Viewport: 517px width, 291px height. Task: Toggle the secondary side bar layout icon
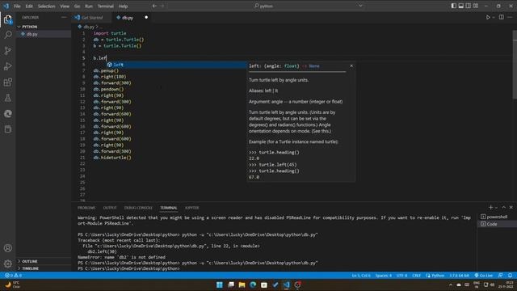(469, 6)
